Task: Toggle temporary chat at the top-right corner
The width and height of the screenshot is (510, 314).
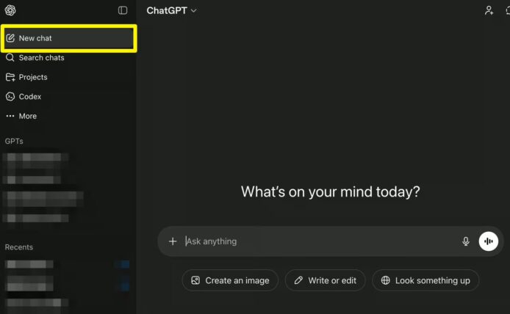Action: click(507, 10)
